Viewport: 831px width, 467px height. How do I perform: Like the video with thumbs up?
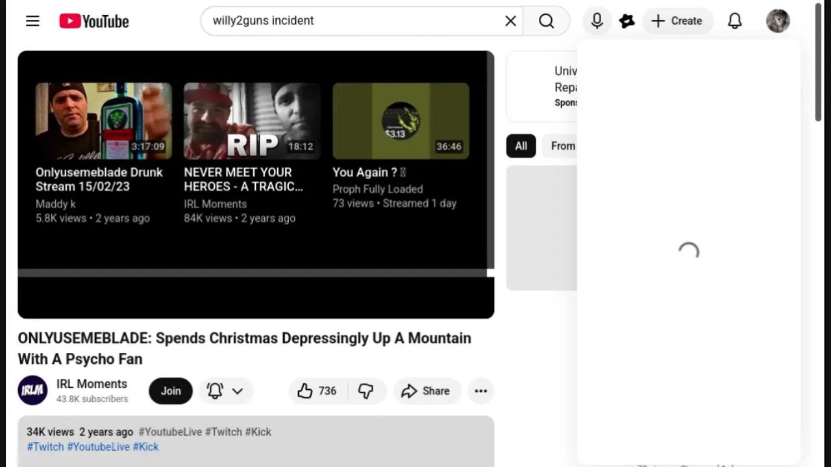(318, 390)
